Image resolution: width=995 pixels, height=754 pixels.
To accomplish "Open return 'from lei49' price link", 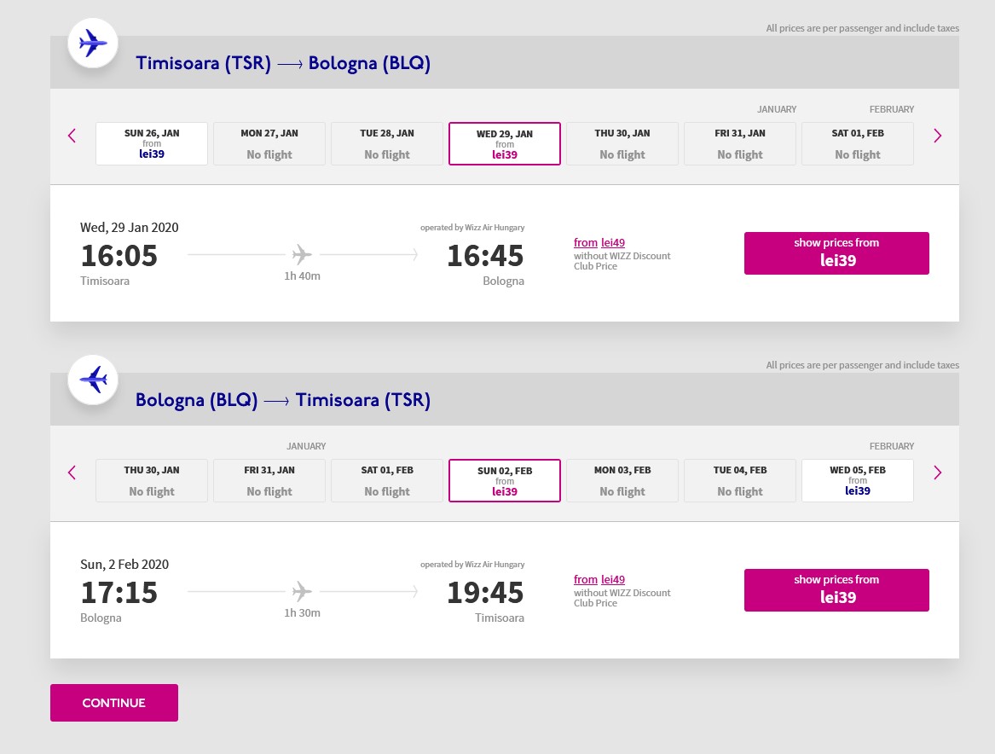I will point(599,580).
